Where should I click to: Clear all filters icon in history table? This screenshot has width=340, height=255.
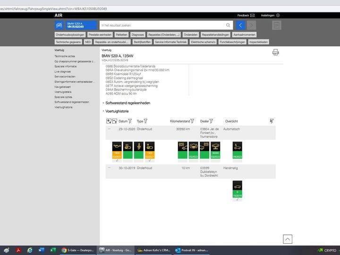[x=272, y=121]
